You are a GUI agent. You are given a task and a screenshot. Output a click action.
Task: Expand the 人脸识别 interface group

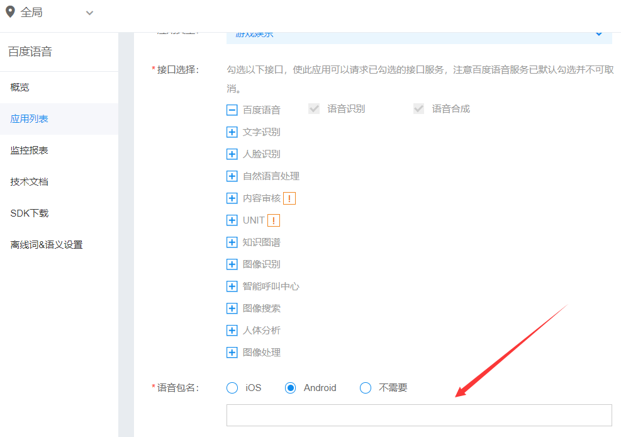coord(232,154)
